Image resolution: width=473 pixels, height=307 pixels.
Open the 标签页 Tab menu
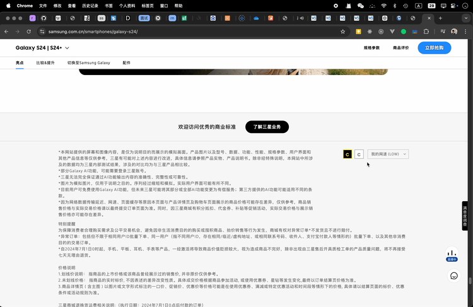click(148, 6)
